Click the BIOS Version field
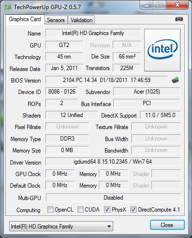This screenshot has height=238, width=192. pyautogui.click(x=107, y=80)
